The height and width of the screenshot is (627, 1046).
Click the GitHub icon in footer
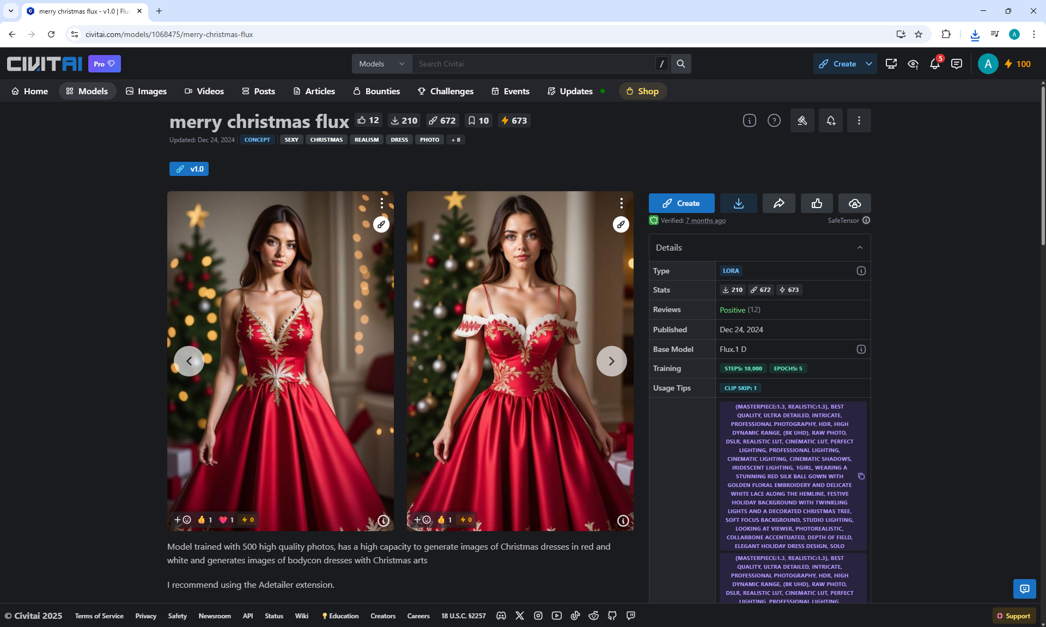coord(612,616)
